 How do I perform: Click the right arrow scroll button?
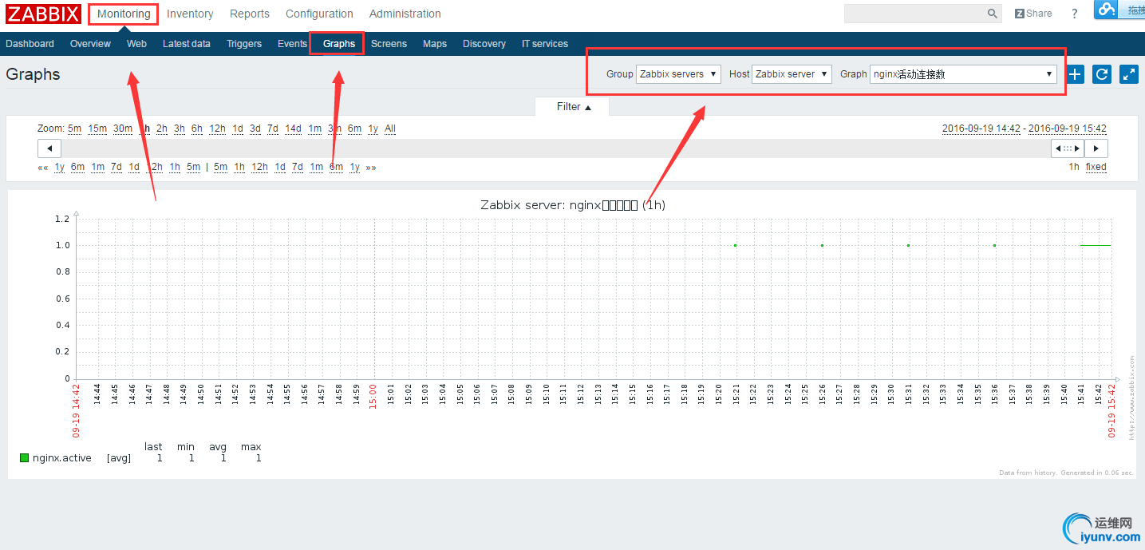1096,148
